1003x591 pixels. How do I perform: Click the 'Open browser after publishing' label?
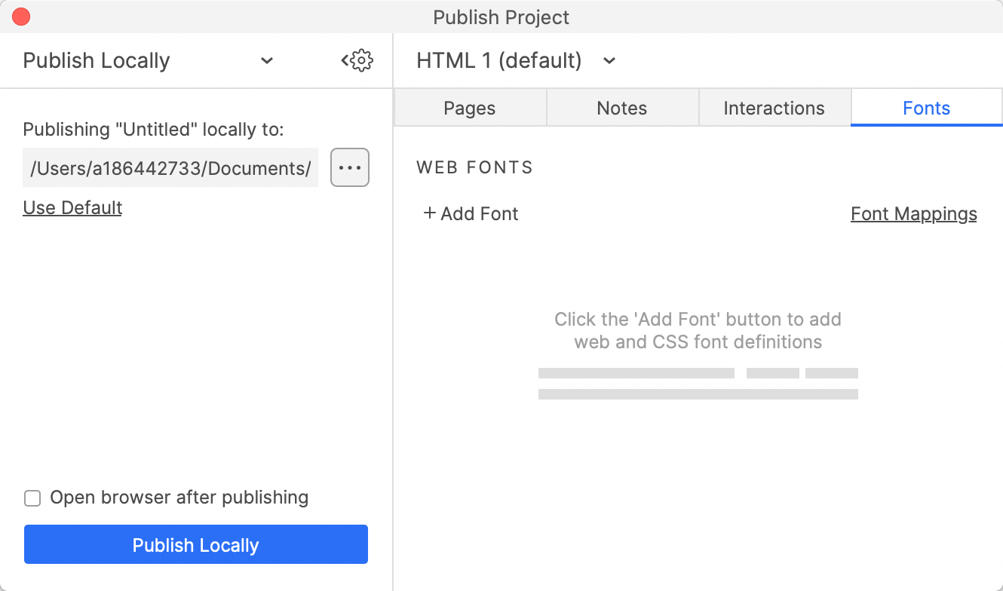(x=179, y=498)
